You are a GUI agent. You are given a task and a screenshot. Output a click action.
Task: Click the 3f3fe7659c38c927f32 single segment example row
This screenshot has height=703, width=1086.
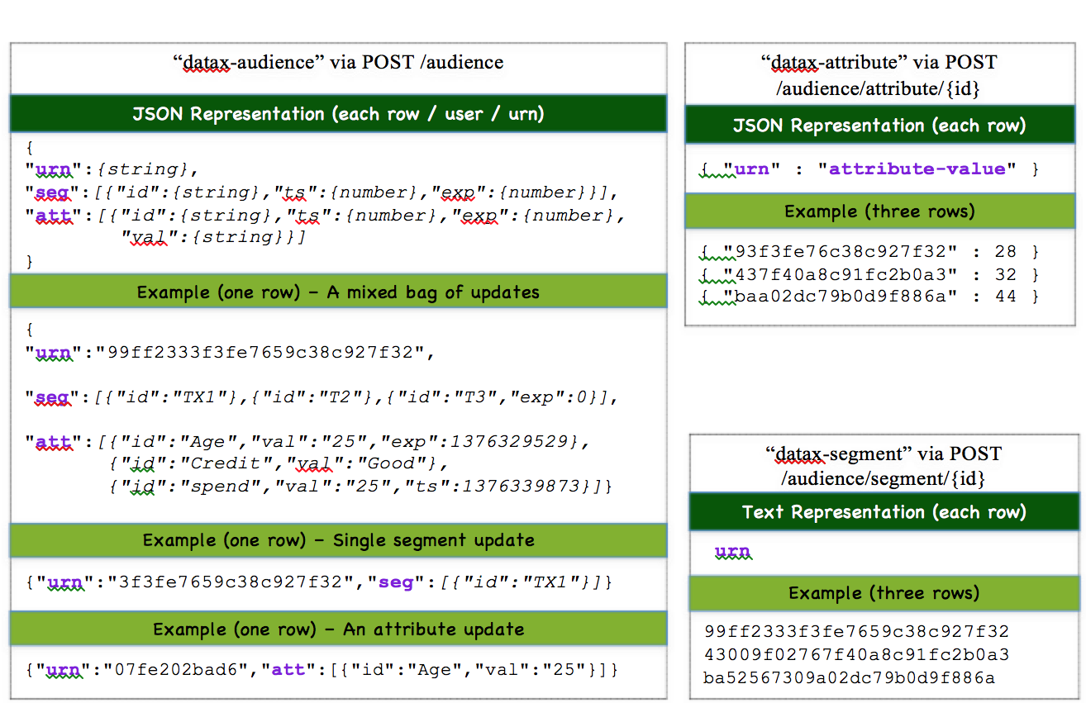[319, 582]
